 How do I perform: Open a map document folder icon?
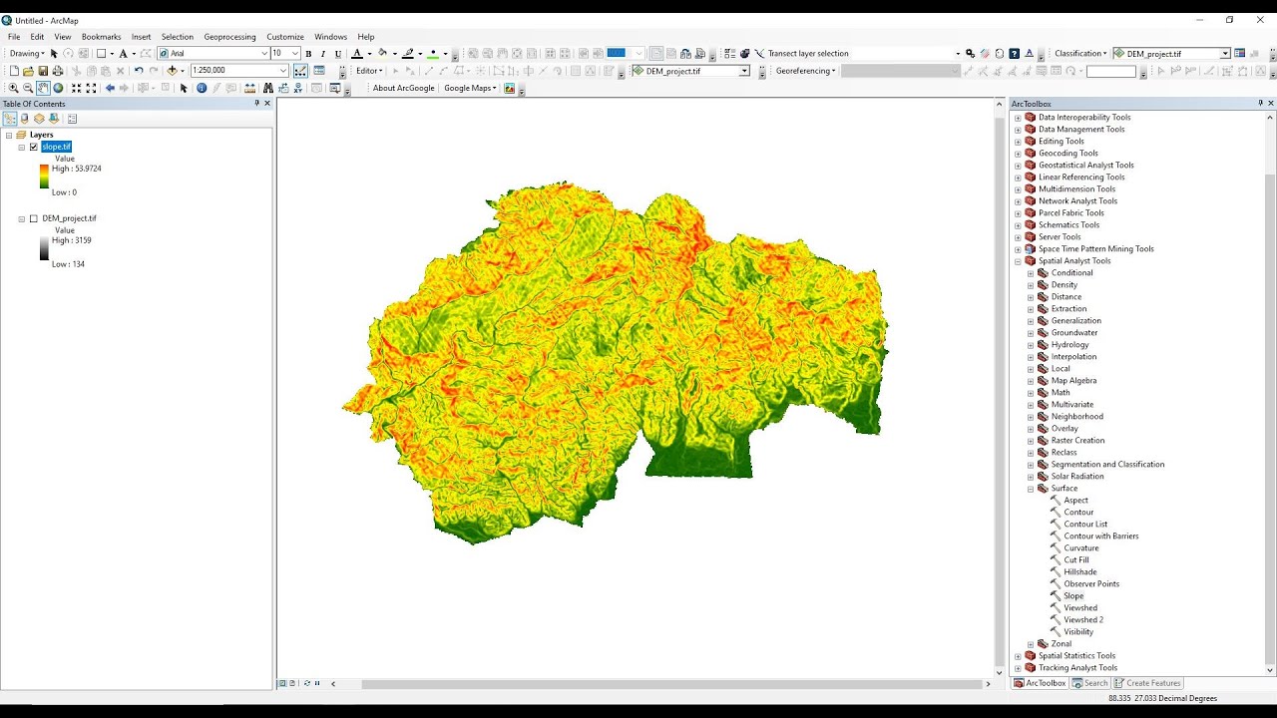tap(28, 71)
